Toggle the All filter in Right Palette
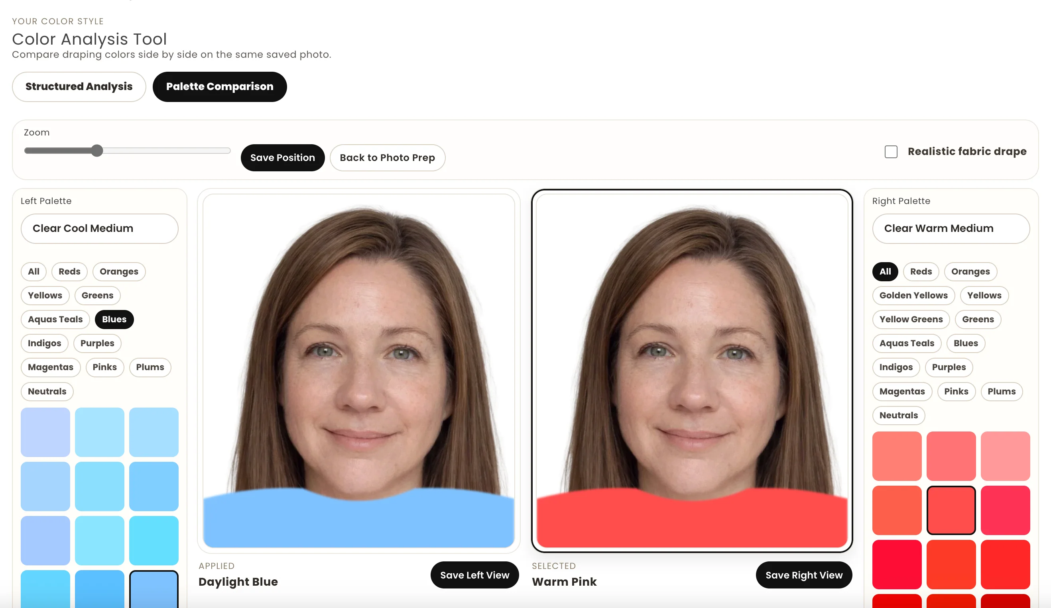Screen dimensions: 1051x608 click(x=885, y=271)
